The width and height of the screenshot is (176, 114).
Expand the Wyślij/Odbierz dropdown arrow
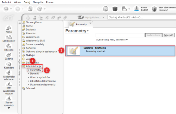click(103, 17)
